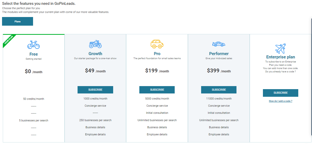The width and height of the screenshot is (312, 144).
Task: Click the Growth plan heading
Action: click(x=95, y=54)
